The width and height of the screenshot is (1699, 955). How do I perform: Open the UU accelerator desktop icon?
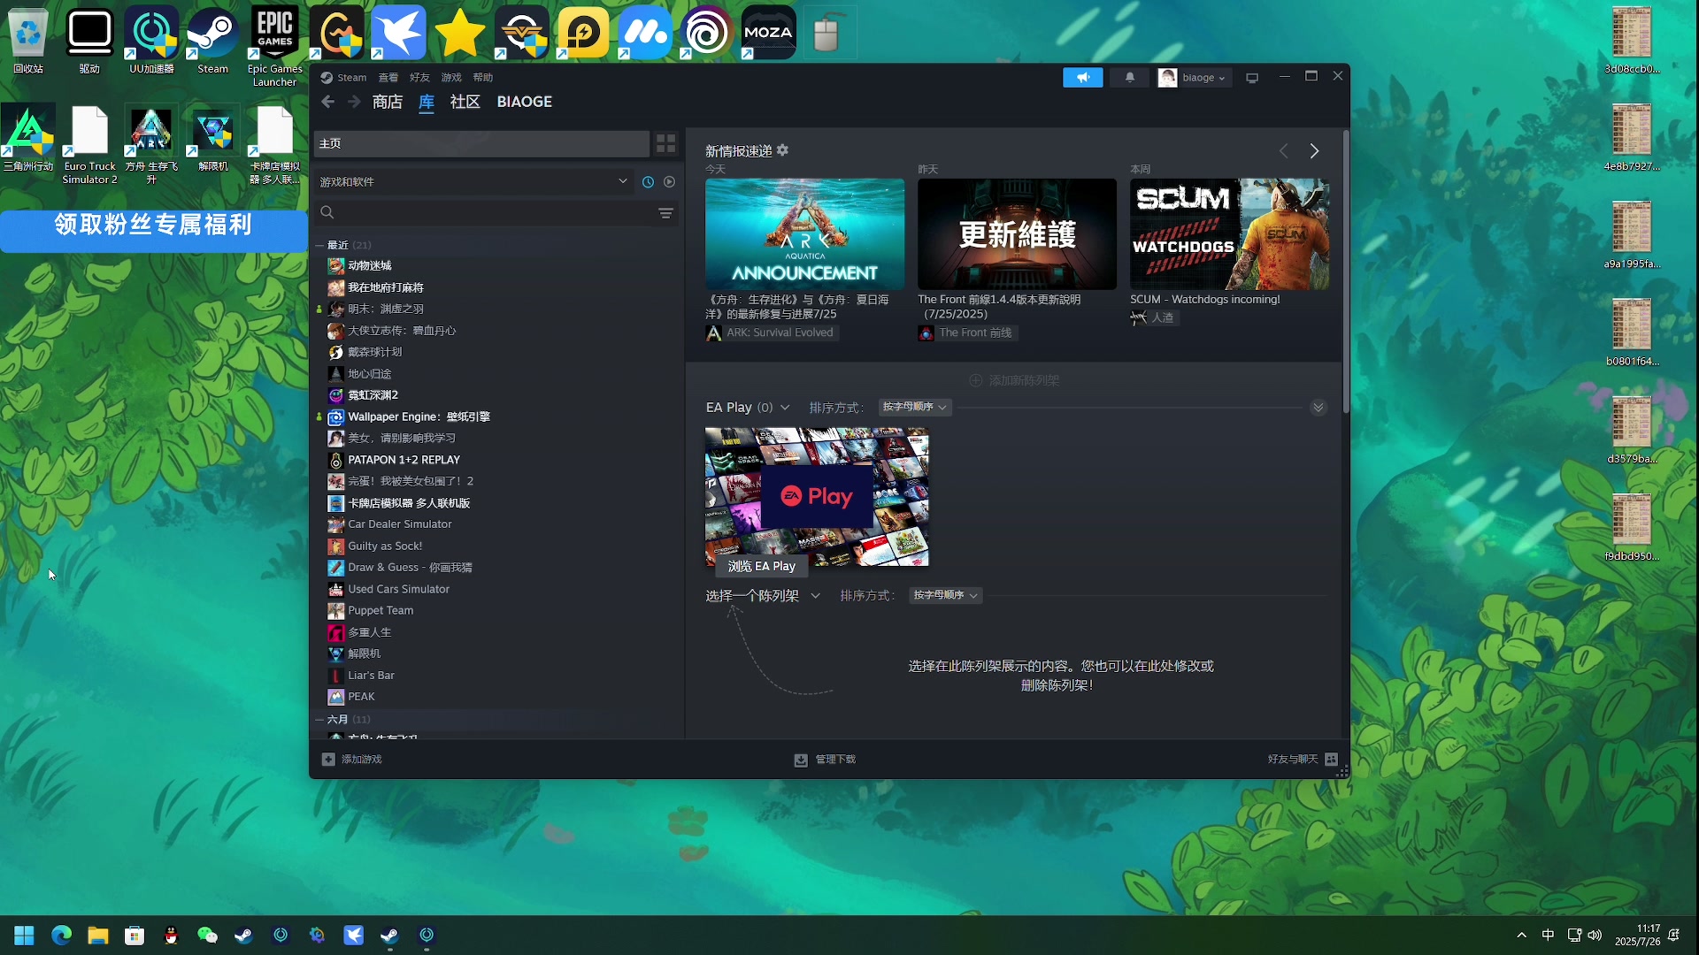tap(151, 40)
